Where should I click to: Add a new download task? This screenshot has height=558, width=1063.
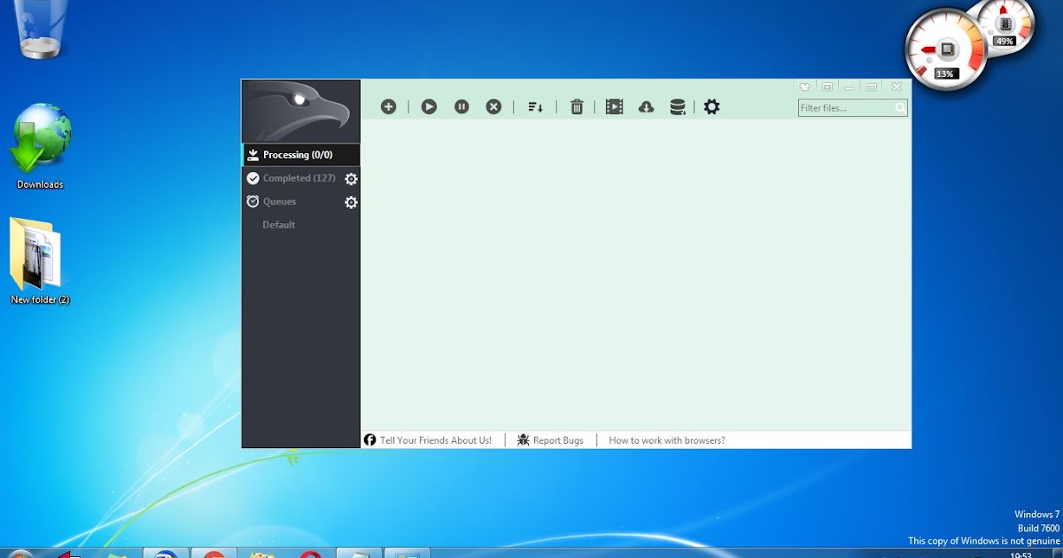(x=388, y=105)
